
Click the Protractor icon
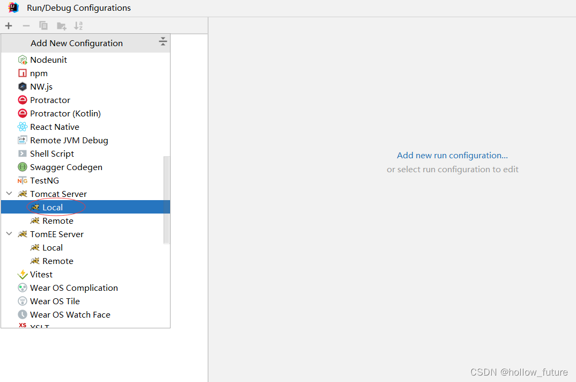pos(23,100)
